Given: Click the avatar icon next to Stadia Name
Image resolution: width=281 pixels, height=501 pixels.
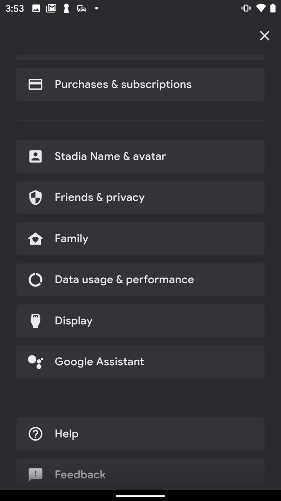Looking at the screenshot, I should pos(35,156).
